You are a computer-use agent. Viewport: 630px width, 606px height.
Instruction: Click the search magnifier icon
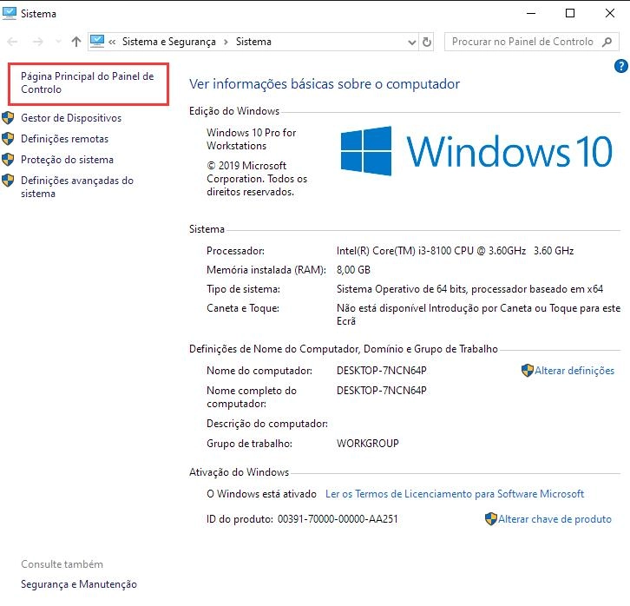pos(607,42)
